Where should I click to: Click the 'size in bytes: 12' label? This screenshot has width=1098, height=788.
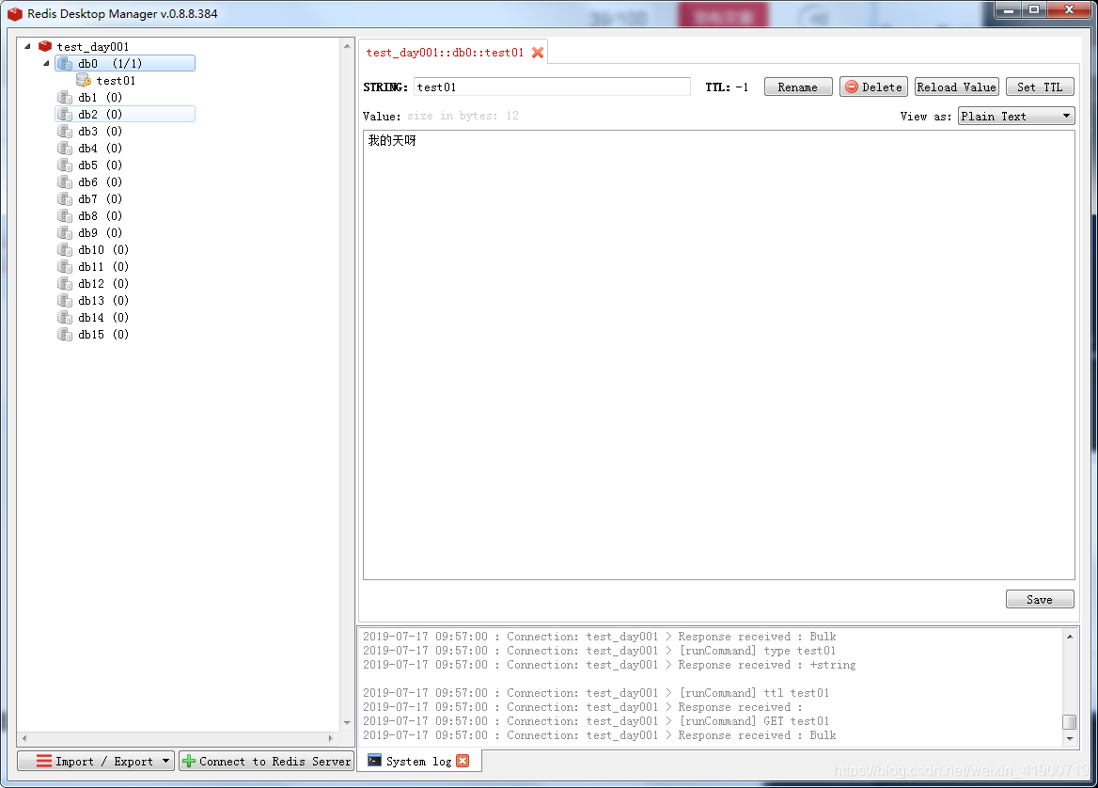click(463, 116)
